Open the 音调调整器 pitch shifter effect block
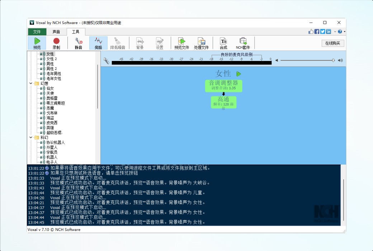 [x=223, y=86]
